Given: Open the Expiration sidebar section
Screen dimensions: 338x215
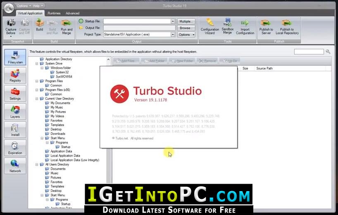Looking at the screenshot, I should [x=15, y=148].
